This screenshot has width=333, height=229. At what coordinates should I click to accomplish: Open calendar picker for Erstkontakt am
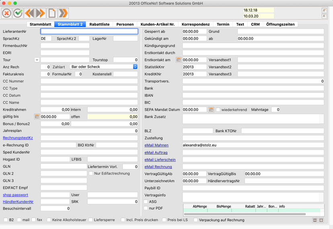tap(179, 60)
